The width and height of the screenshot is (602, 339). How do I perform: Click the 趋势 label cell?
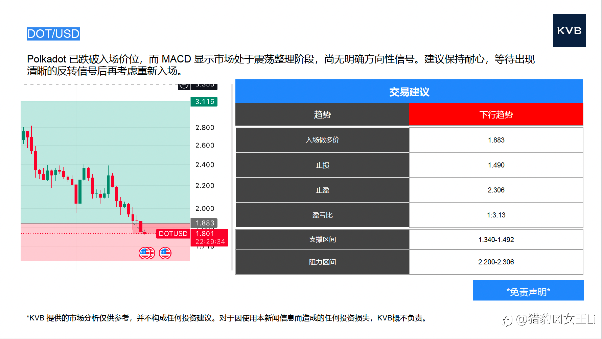click(322, 114)
